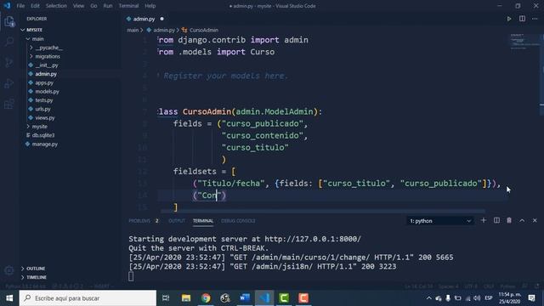Image resolution: width=544 pixels, height=306 pixels.
Task: Open __init__.py in the explorer
Action: 47,65
